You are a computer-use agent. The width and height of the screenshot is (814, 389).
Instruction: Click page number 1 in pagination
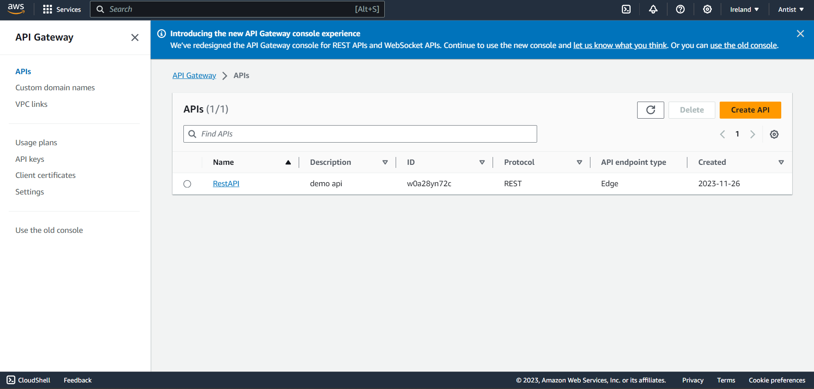tap(737, 134)
